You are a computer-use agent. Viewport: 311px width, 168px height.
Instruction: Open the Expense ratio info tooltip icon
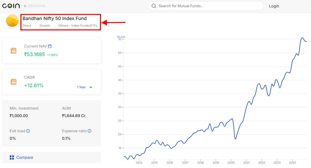(90, 131)
